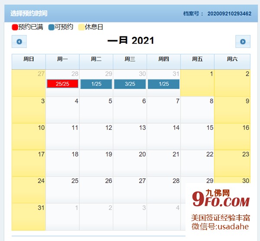Go to next month with right arrow
This screenshot has width=260, height=241.
pyautogui.click(x=243, y=42)
